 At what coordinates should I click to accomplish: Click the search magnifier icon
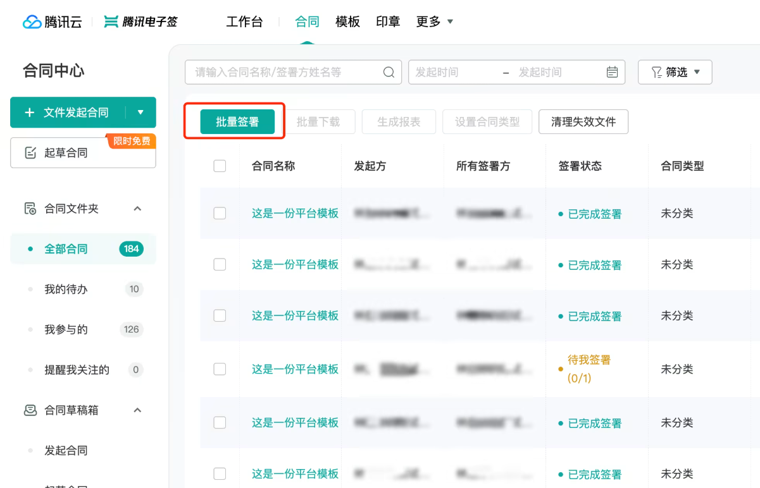tap(389, 72)
